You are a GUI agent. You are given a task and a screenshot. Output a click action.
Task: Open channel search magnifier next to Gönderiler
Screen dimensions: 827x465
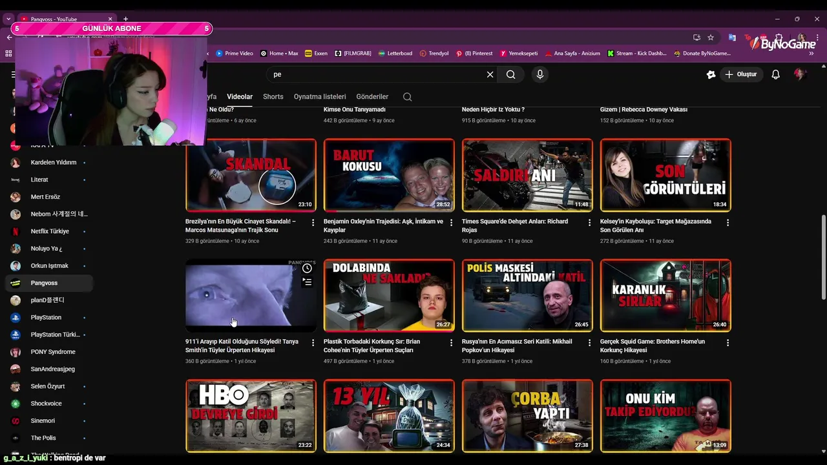coord(407,97)
